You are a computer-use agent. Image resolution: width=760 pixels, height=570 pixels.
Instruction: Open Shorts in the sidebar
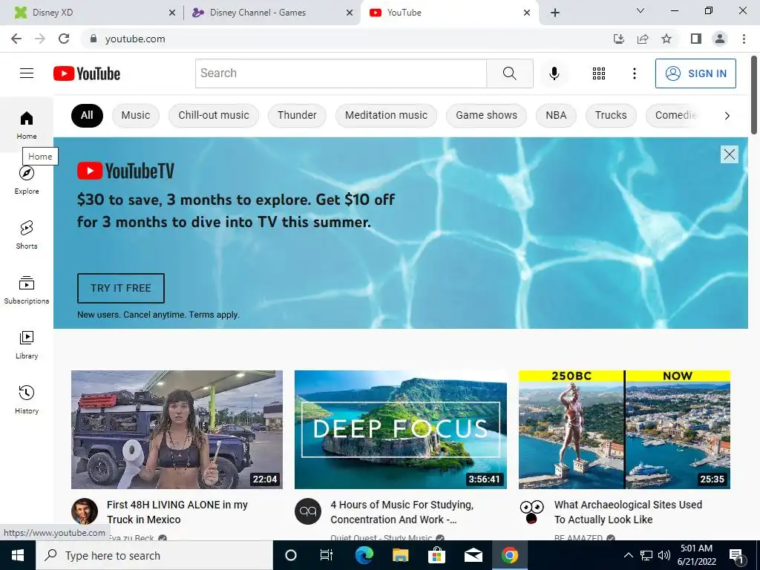coord(27,235)
